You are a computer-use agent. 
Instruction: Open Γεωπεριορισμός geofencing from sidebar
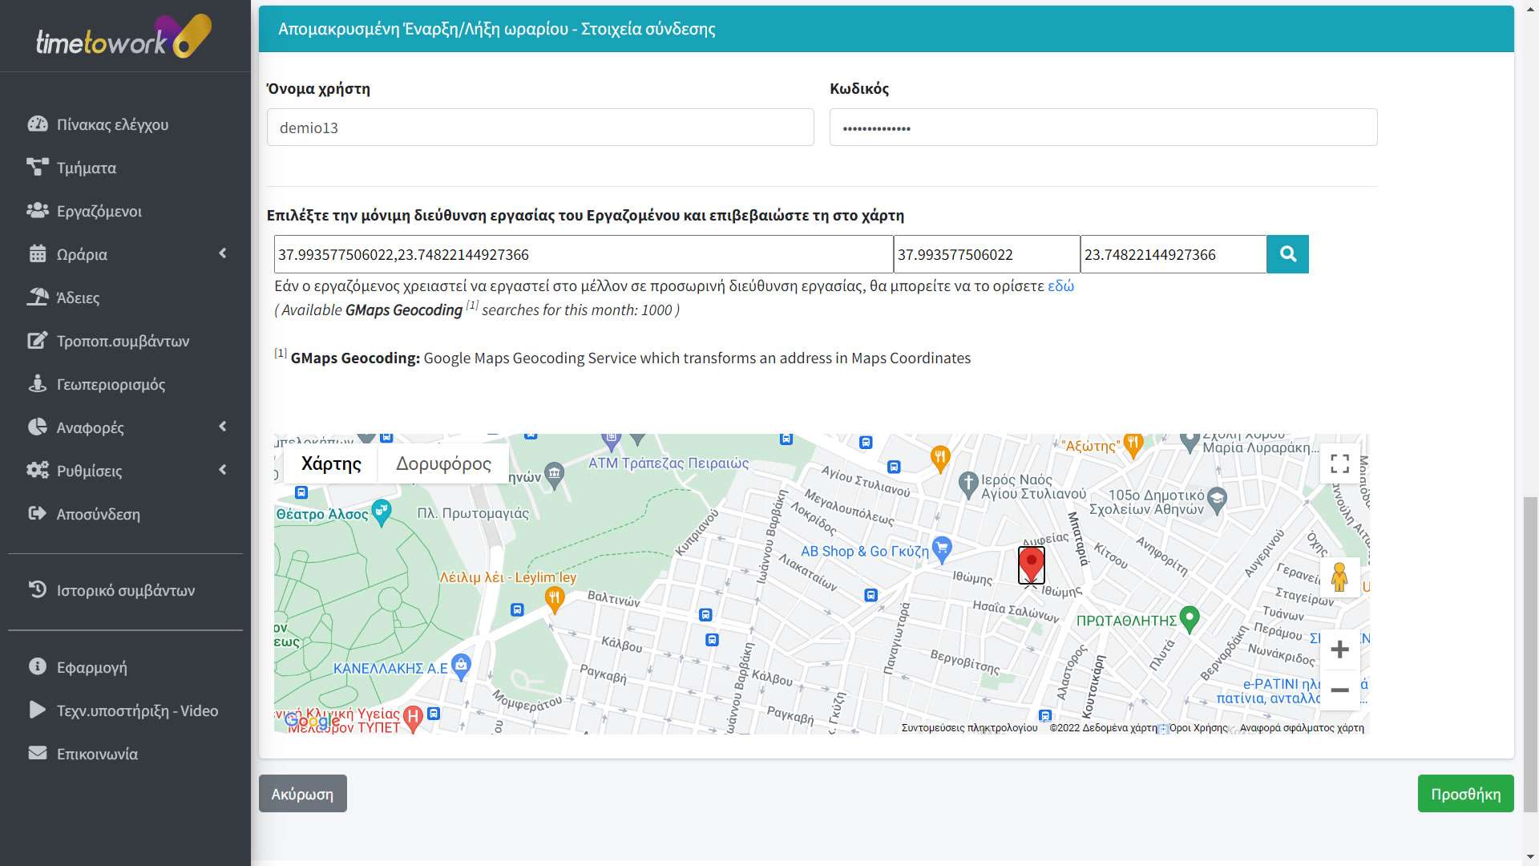pyautogui.click(x=111, y=384)
